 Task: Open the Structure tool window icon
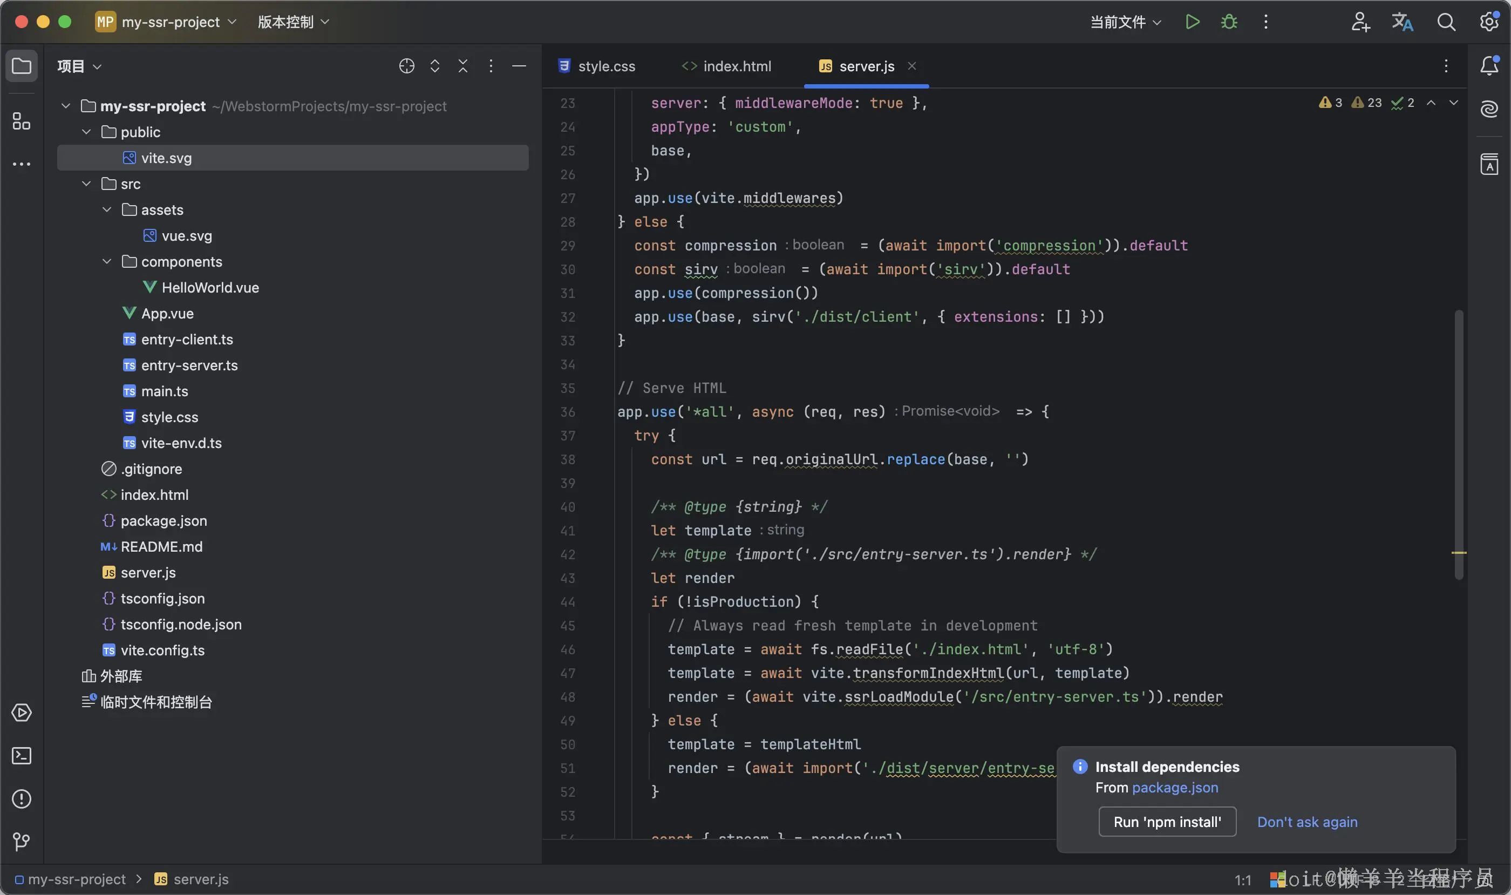click(22, 121)
